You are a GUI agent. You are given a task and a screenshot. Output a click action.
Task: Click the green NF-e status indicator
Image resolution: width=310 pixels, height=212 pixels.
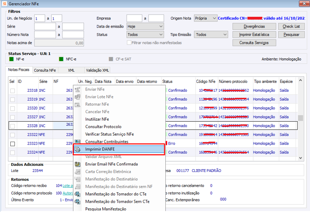[x=11, y=59]
